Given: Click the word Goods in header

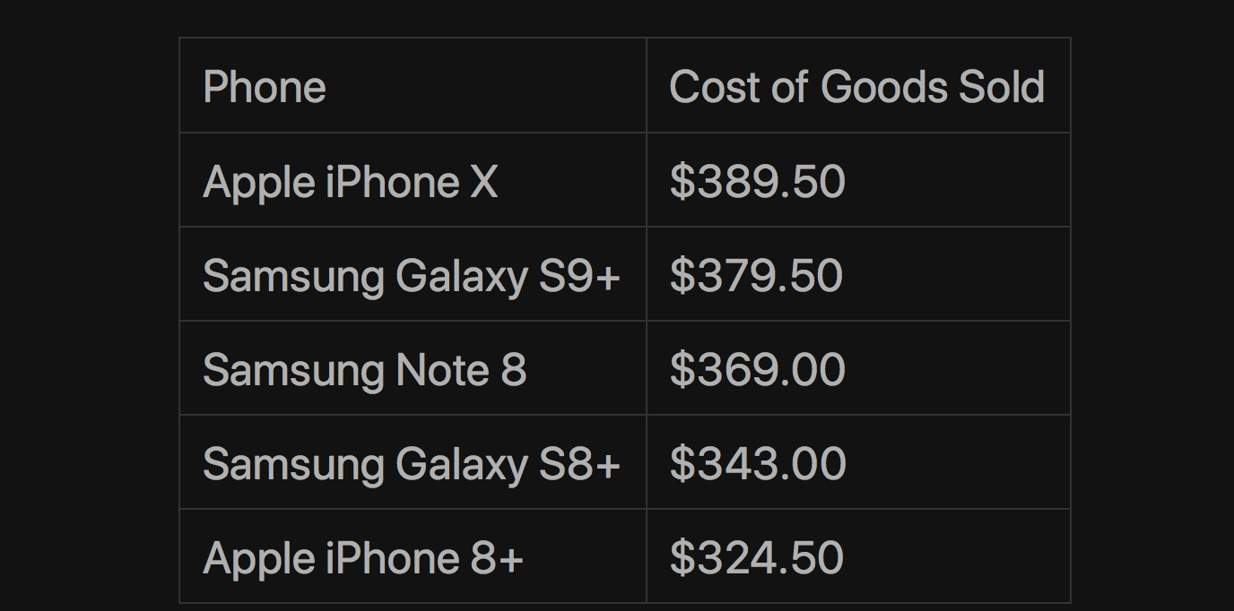Looking at the screenshot, I should tap(883, 87).
